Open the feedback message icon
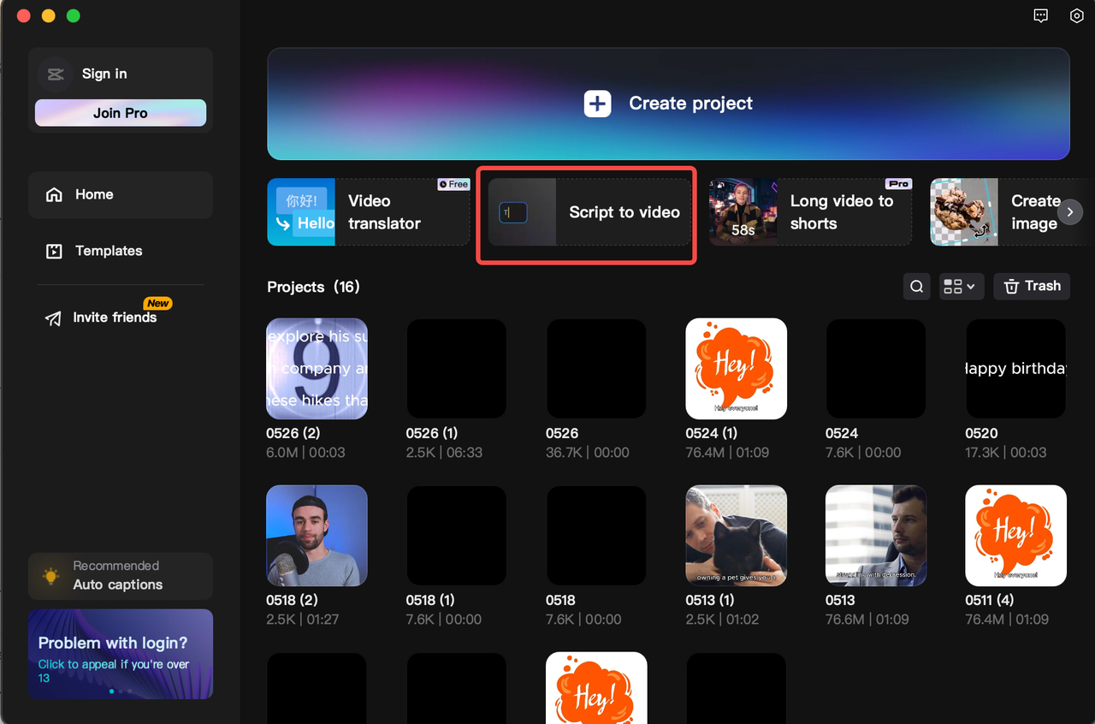 point(1040,15)
